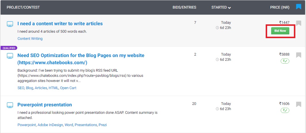Click 'I need around 4 articles' description
Viewport: 306px width, 133px height.
[x=52, y=31]
